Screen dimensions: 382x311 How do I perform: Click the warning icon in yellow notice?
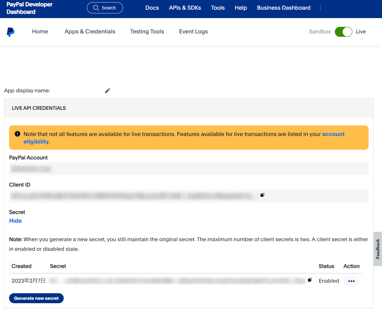[17, 134]
